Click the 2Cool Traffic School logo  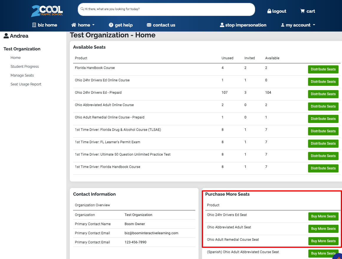[47, 11]
